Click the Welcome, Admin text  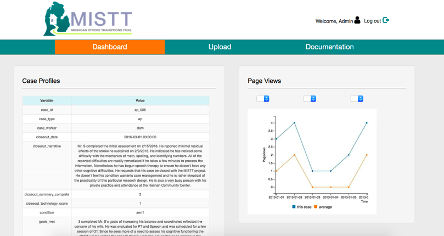pyautogui.click(x=334, y=21)
